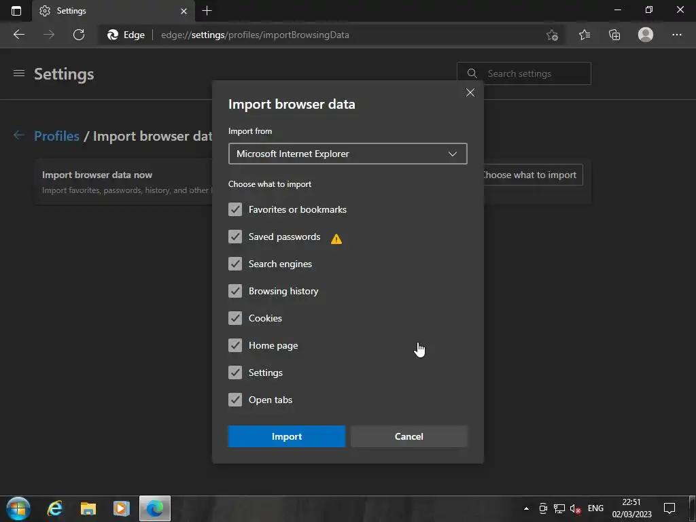Open the tab actions menu icon
Screen dimensions: 696x522
click(x=16, y=11)
